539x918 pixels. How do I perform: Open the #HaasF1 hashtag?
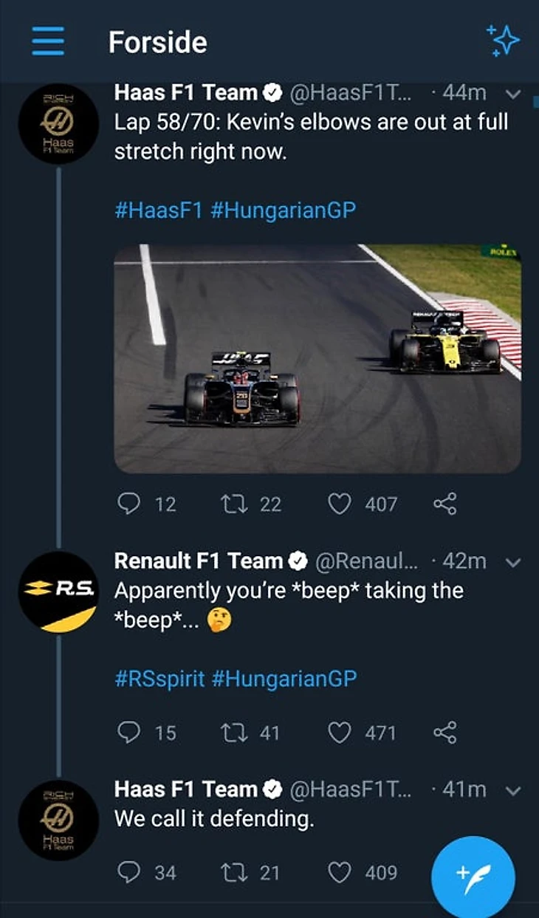point(159,210)
